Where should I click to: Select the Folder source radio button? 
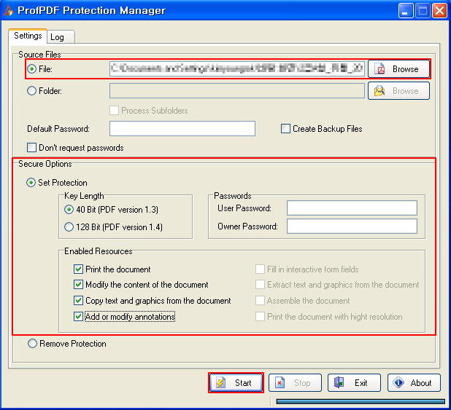[x=31, y=91]
